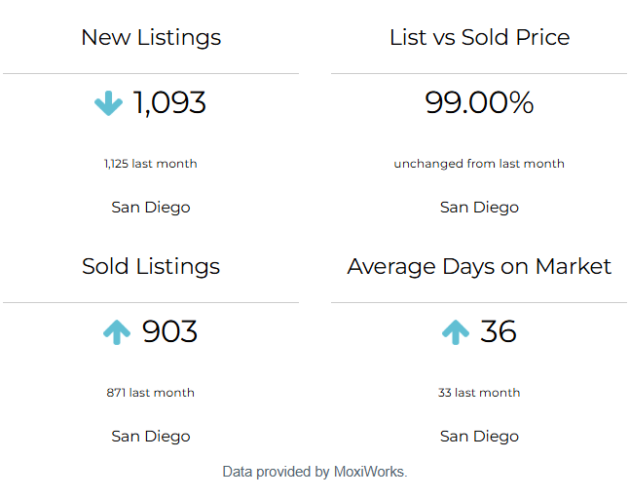
Task: Click the up arrow next to 36
Action: tap(455, 332)
